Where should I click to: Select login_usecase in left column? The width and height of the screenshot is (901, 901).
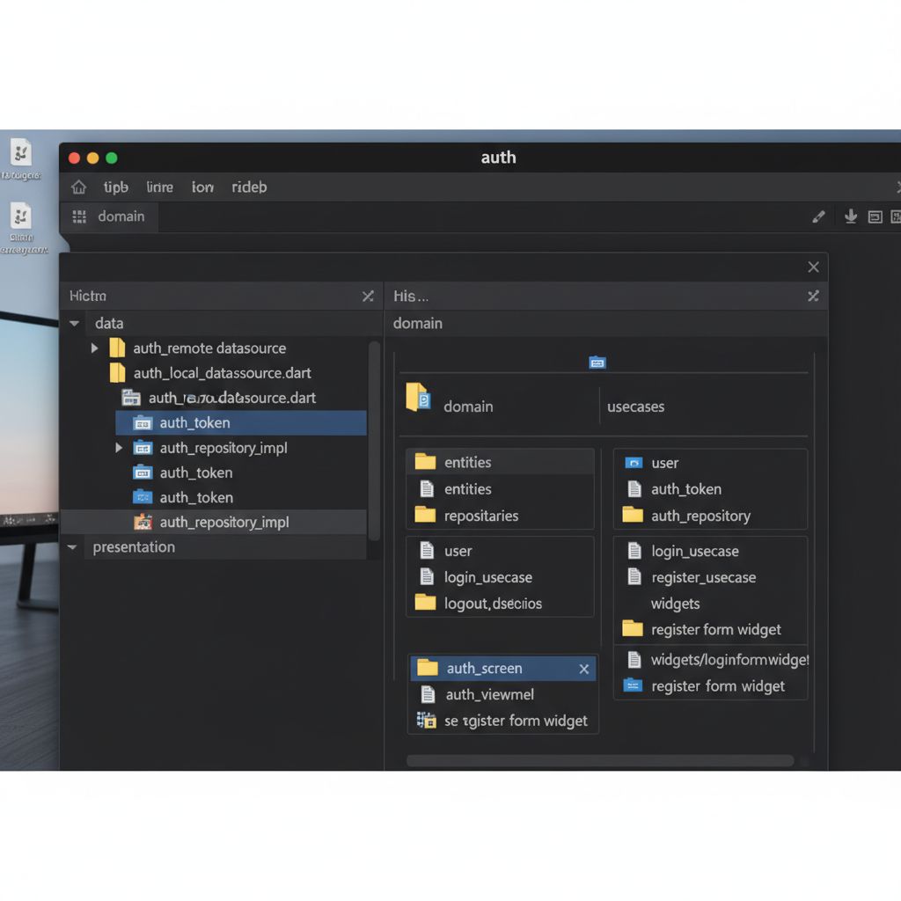501,577
